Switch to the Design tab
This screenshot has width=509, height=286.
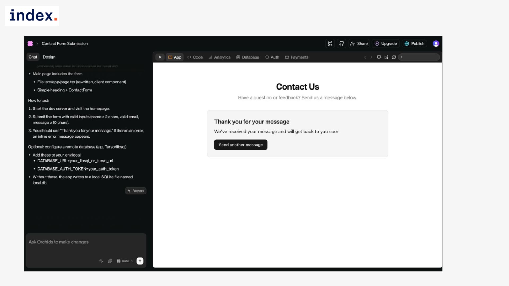49,57
